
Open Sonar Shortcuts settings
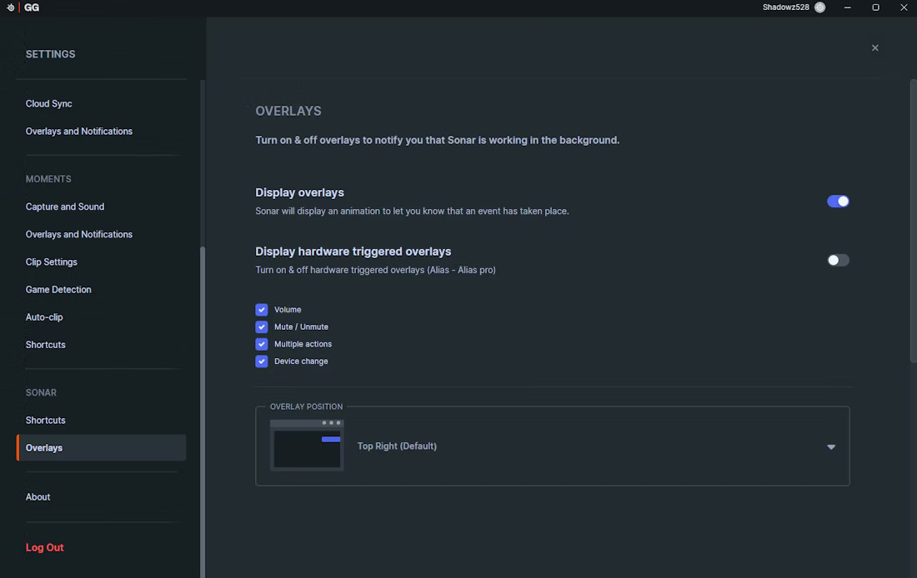[x=46, y=421]
